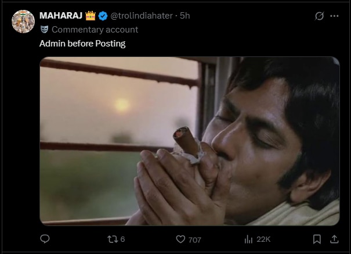Click the 'Admin before Posting' tweet text
The height and width of the screenshot is (254, 351).
click(82, 43)
